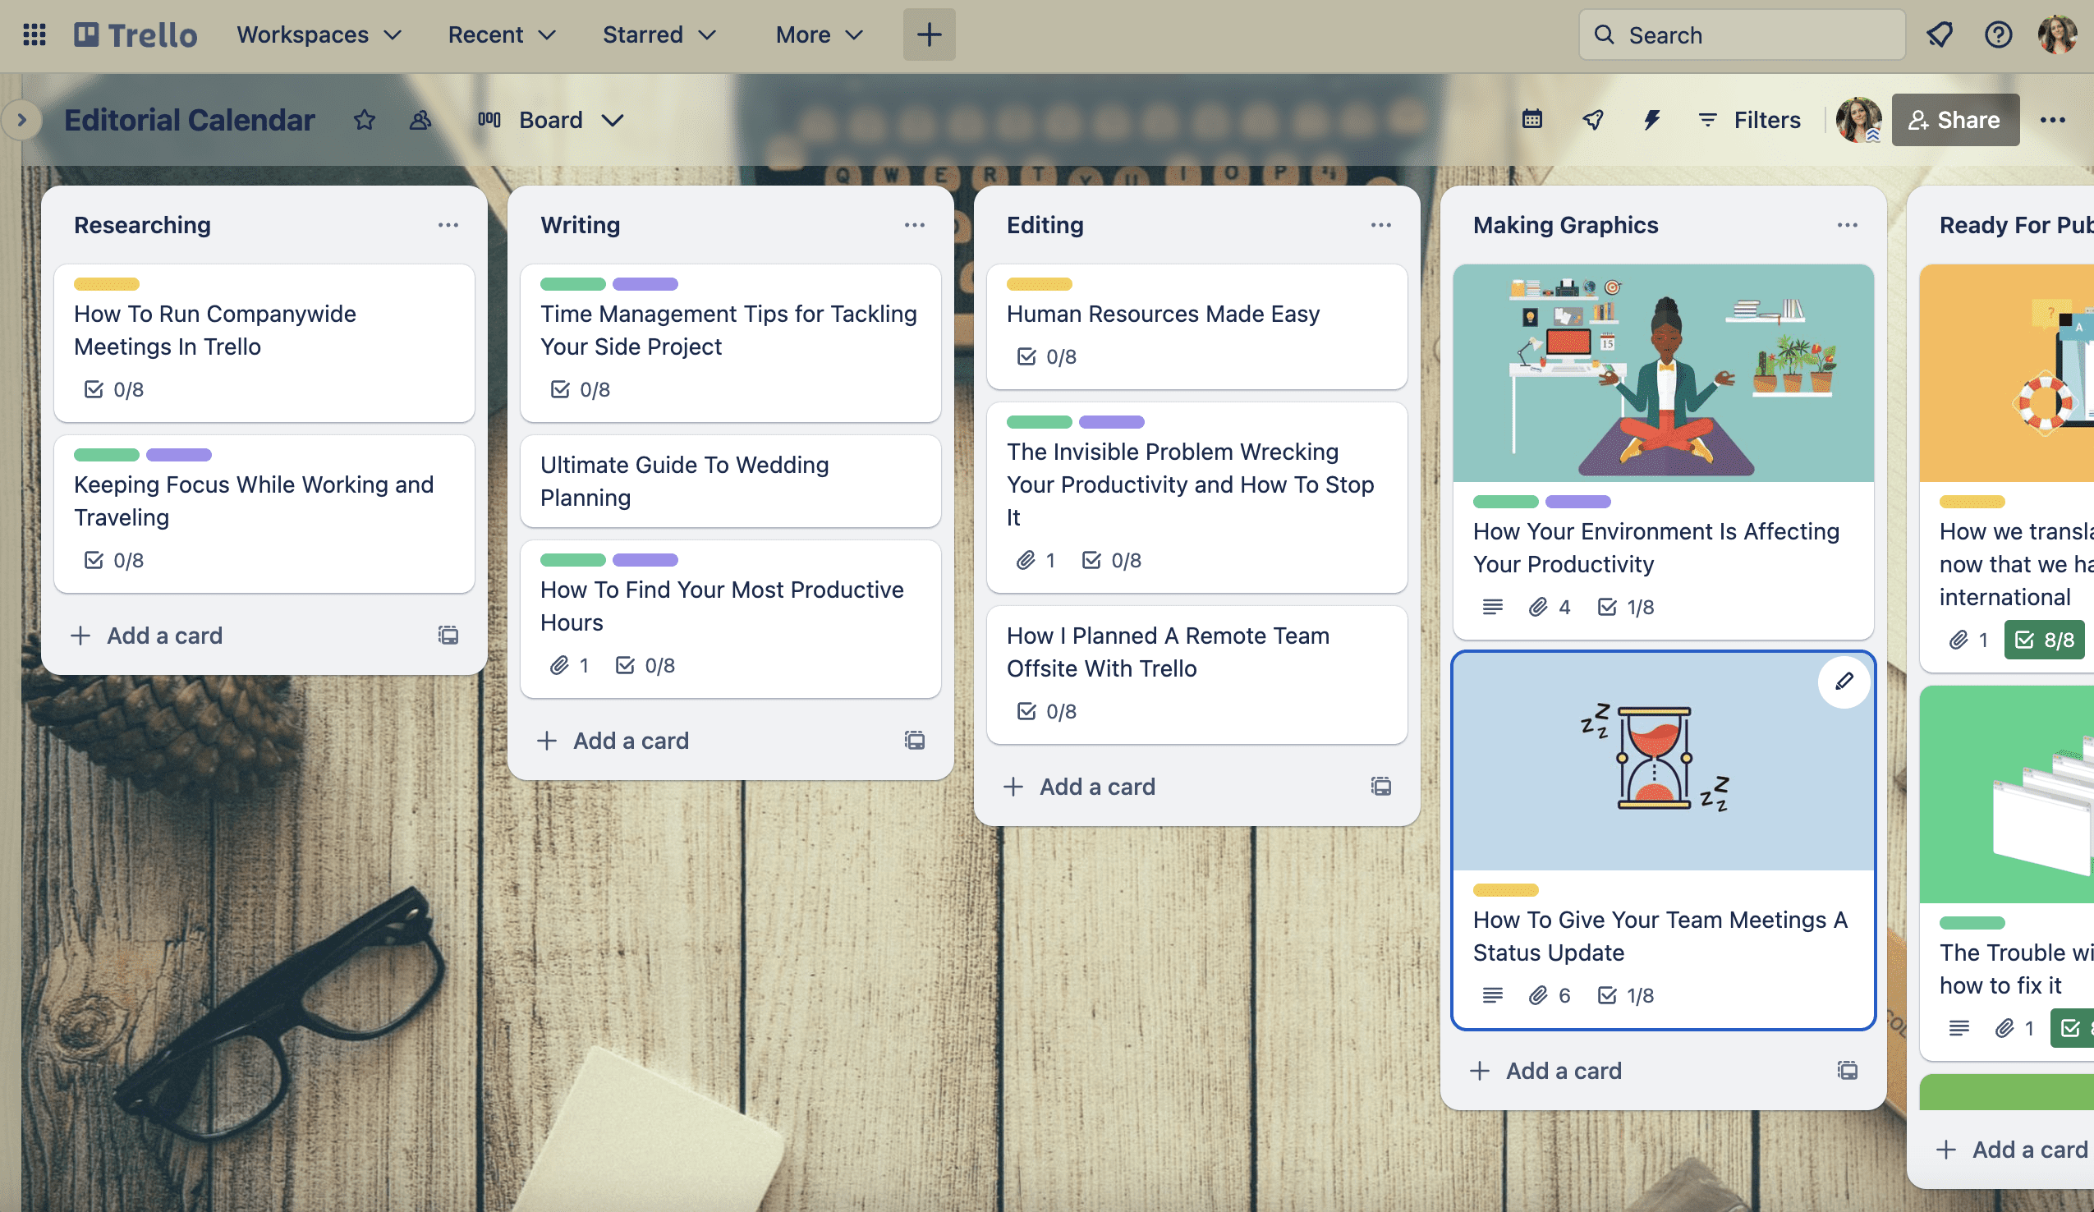This screenshot has height=1212, width=2094.
Task: Open the Recent menu
Action: click(501, 34)
